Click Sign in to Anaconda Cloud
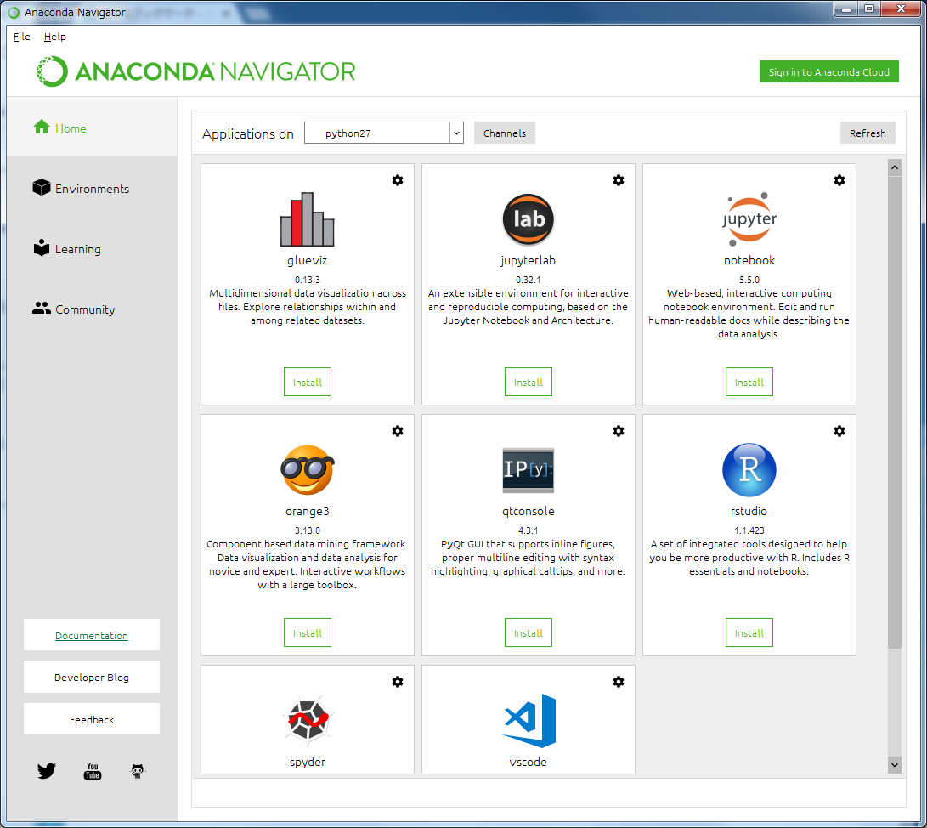This screenshot has width=927, height=828. pyautogui.click(x=828, y=72)
